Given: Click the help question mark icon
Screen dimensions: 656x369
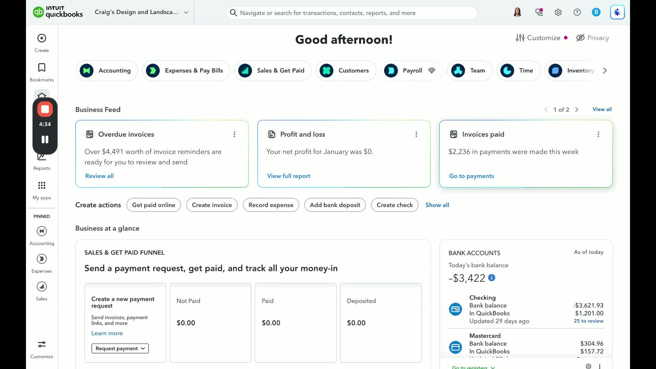Looking at the screenshot, I should [x=577, y=13].
